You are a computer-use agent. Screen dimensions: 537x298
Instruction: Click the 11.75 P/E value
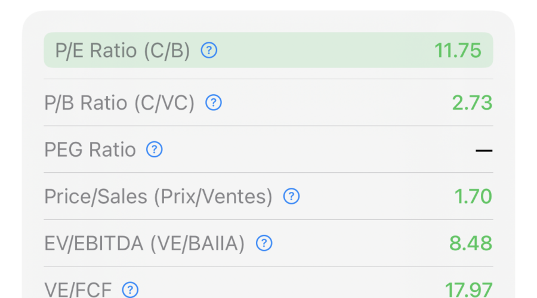(x=458, y=51)
